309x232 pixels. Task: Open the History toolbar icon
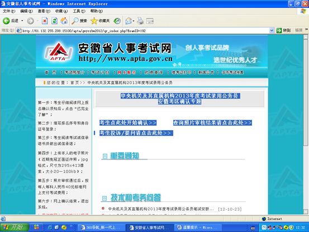pyautogui.click(x=117, y=21)
